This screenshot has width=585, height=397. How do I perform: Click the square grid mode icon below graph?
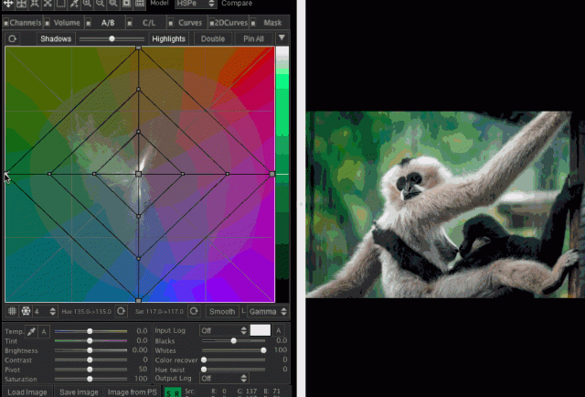[12, 311]
